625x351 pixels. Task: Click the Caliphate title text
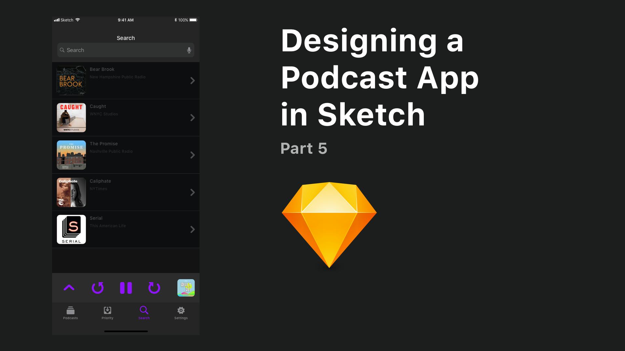click(x=101, y=181)
